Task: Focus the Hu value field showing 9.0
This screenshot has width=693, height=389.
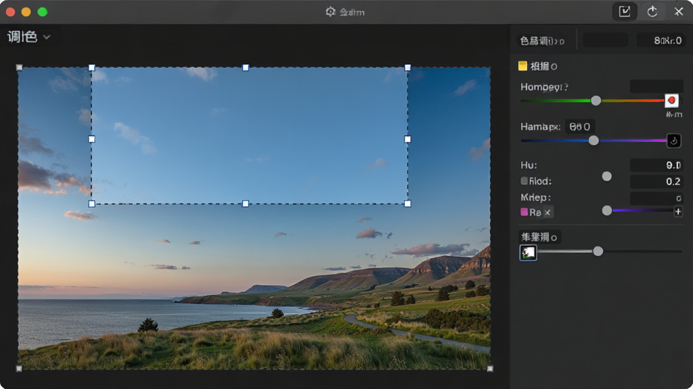Action: tap(656, 165)
